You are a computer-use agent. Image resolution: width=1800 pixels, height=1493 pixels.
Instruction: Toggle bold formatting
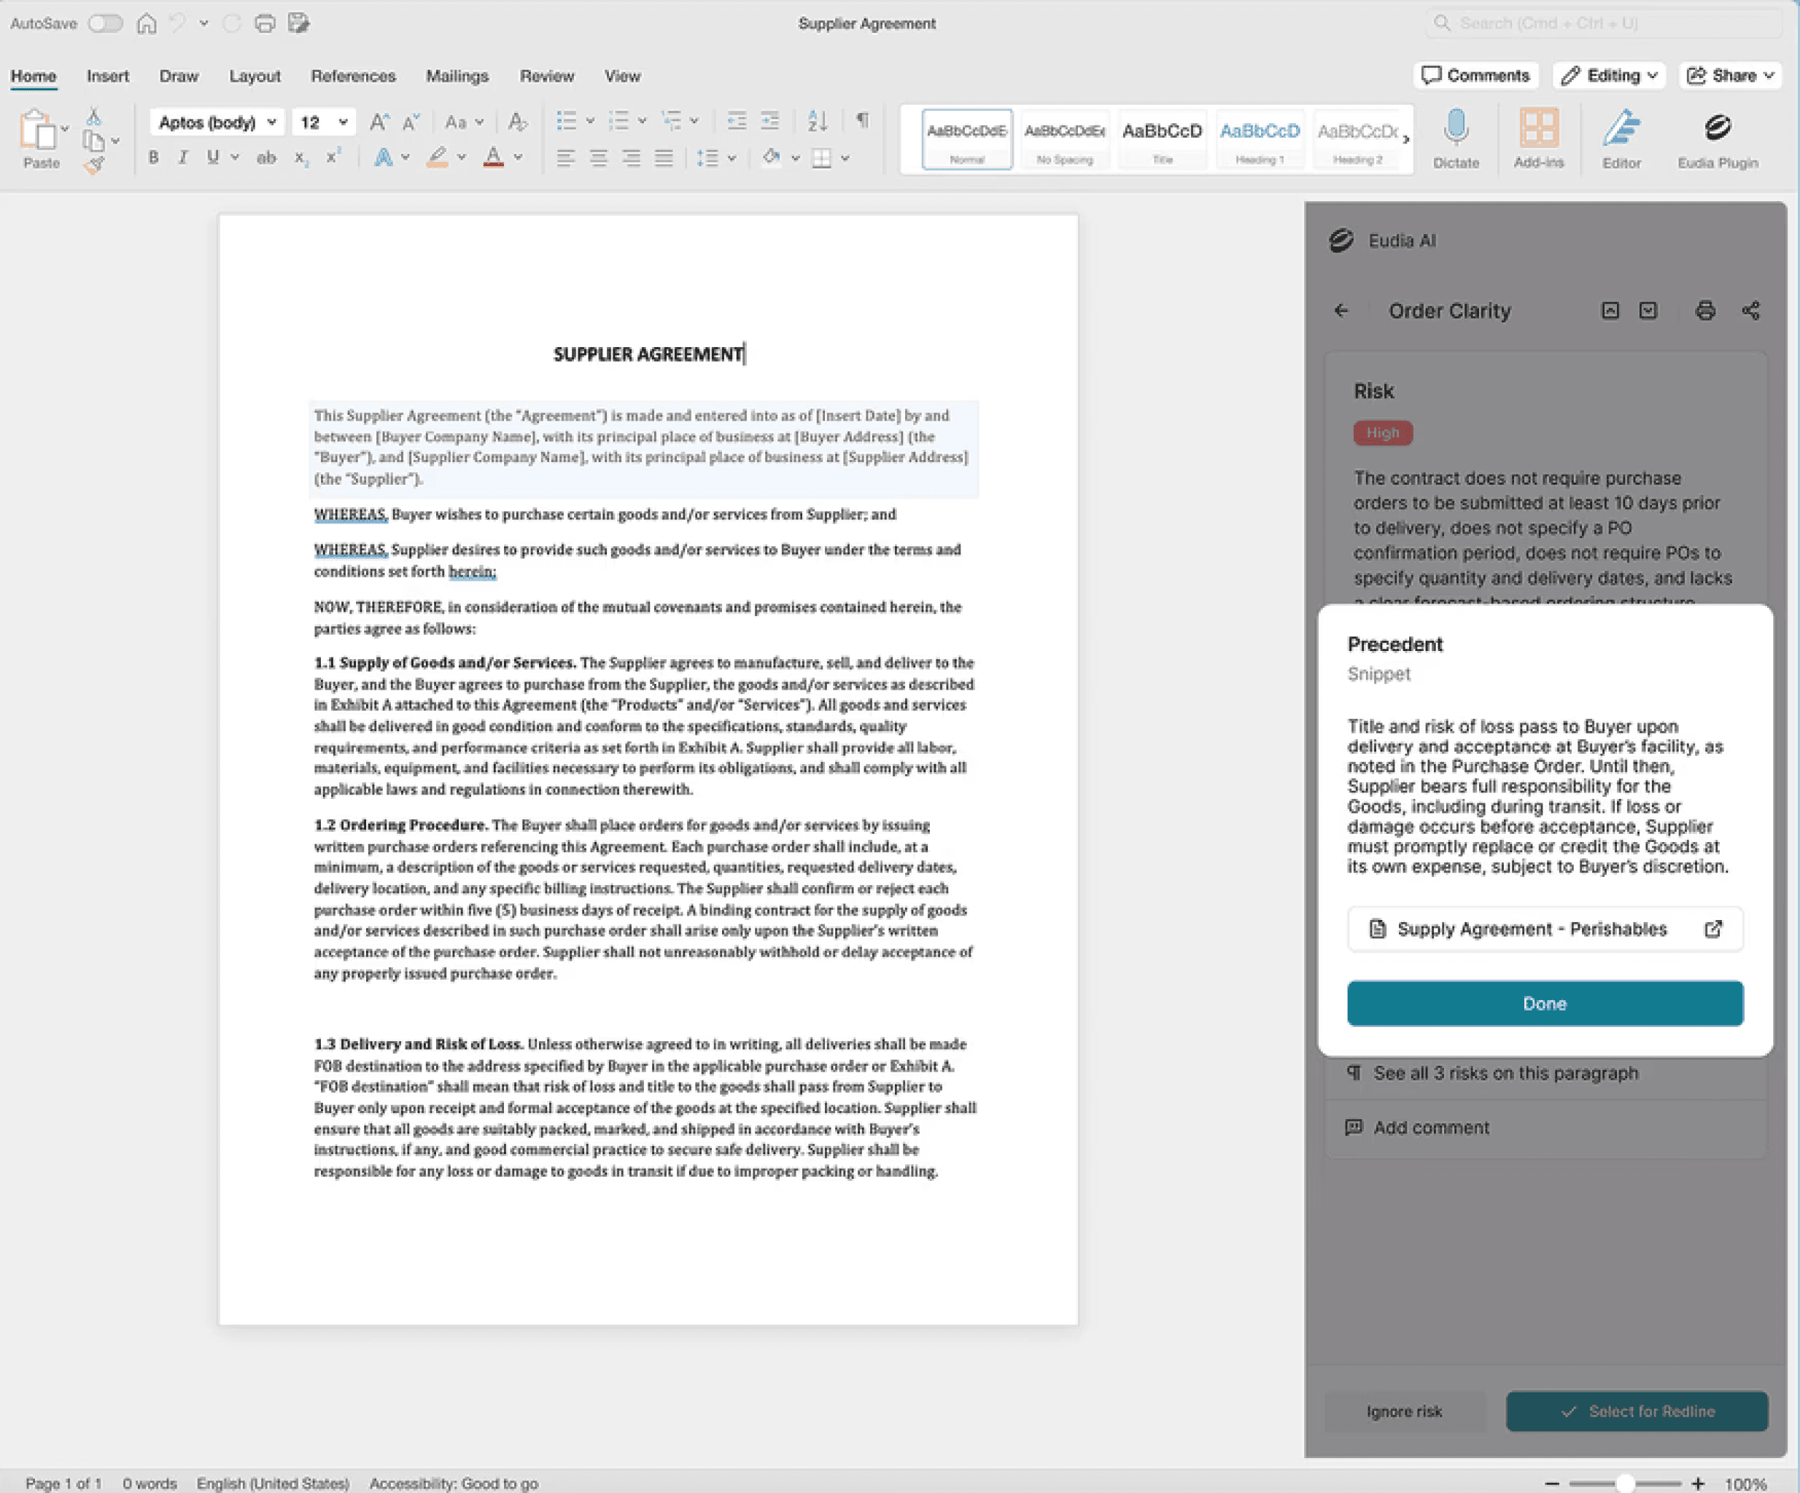[153, 157]
